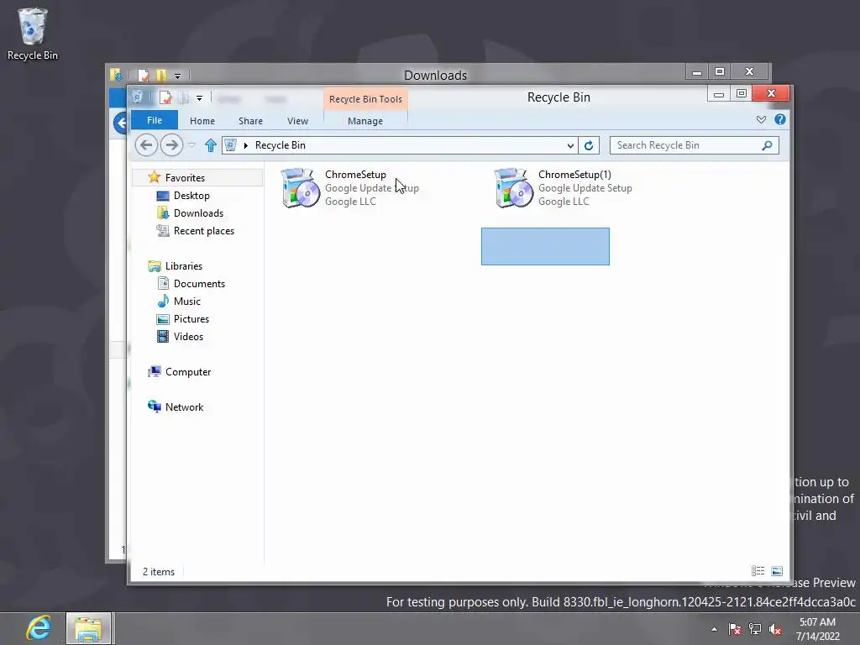Click into the Search Recycle Bin field
860x645 pixels.
click(694, 145)
